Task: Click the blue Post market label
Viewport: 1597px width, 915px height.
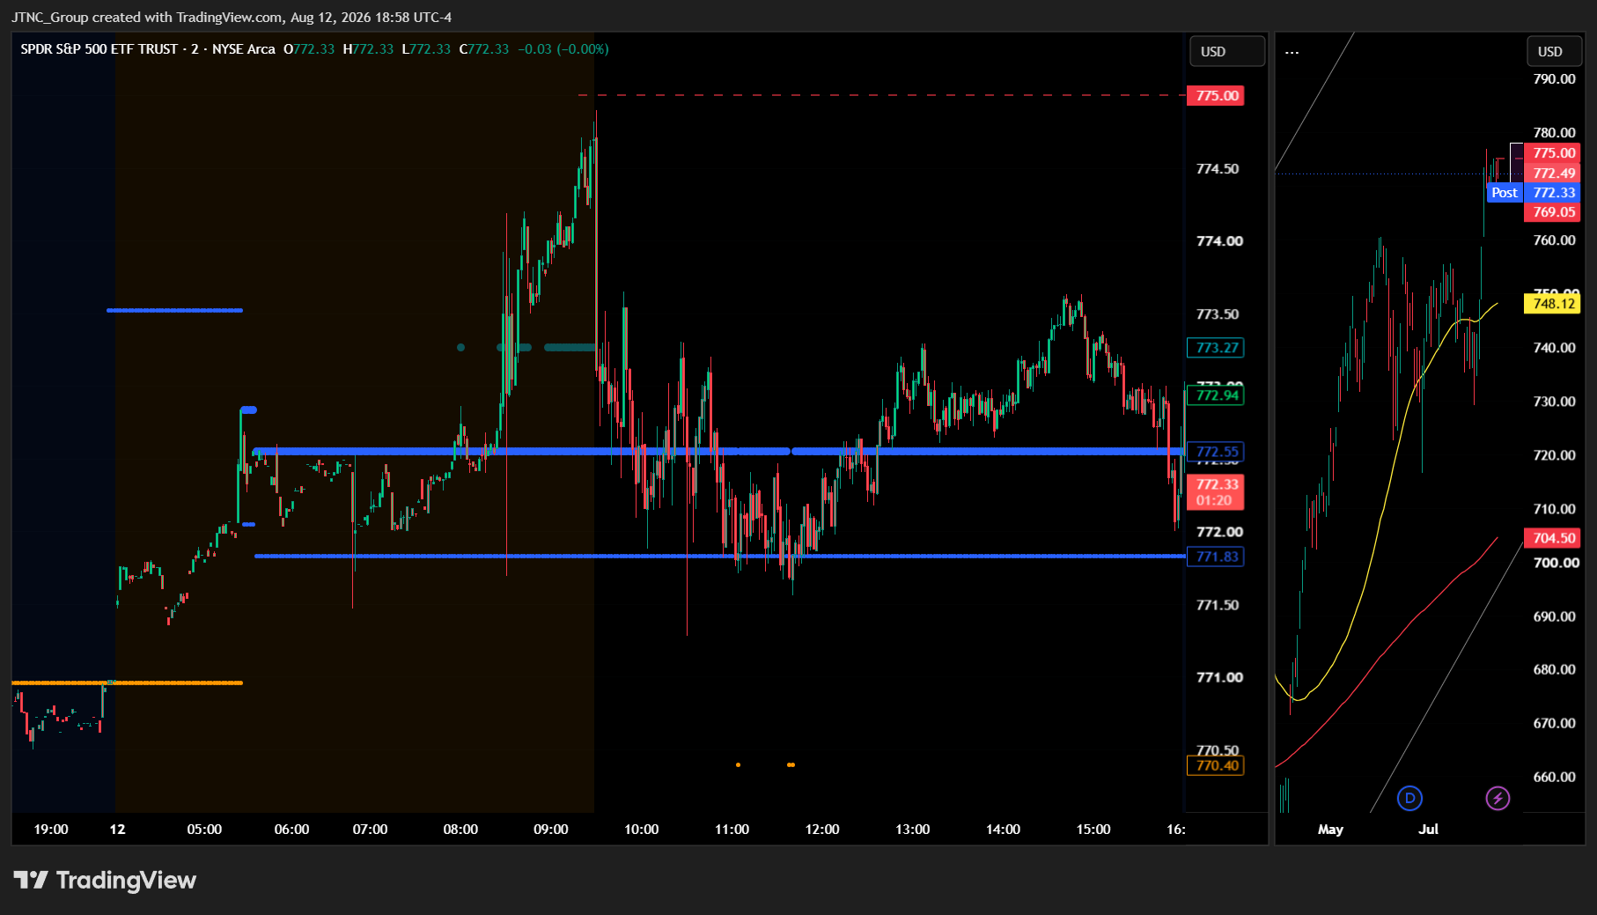Action: click(x=1505, y=193)
